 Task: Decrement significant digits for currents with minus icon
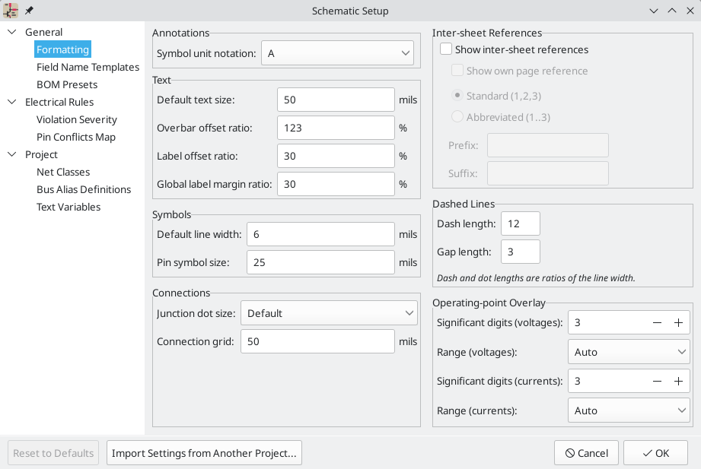[657, 381]
